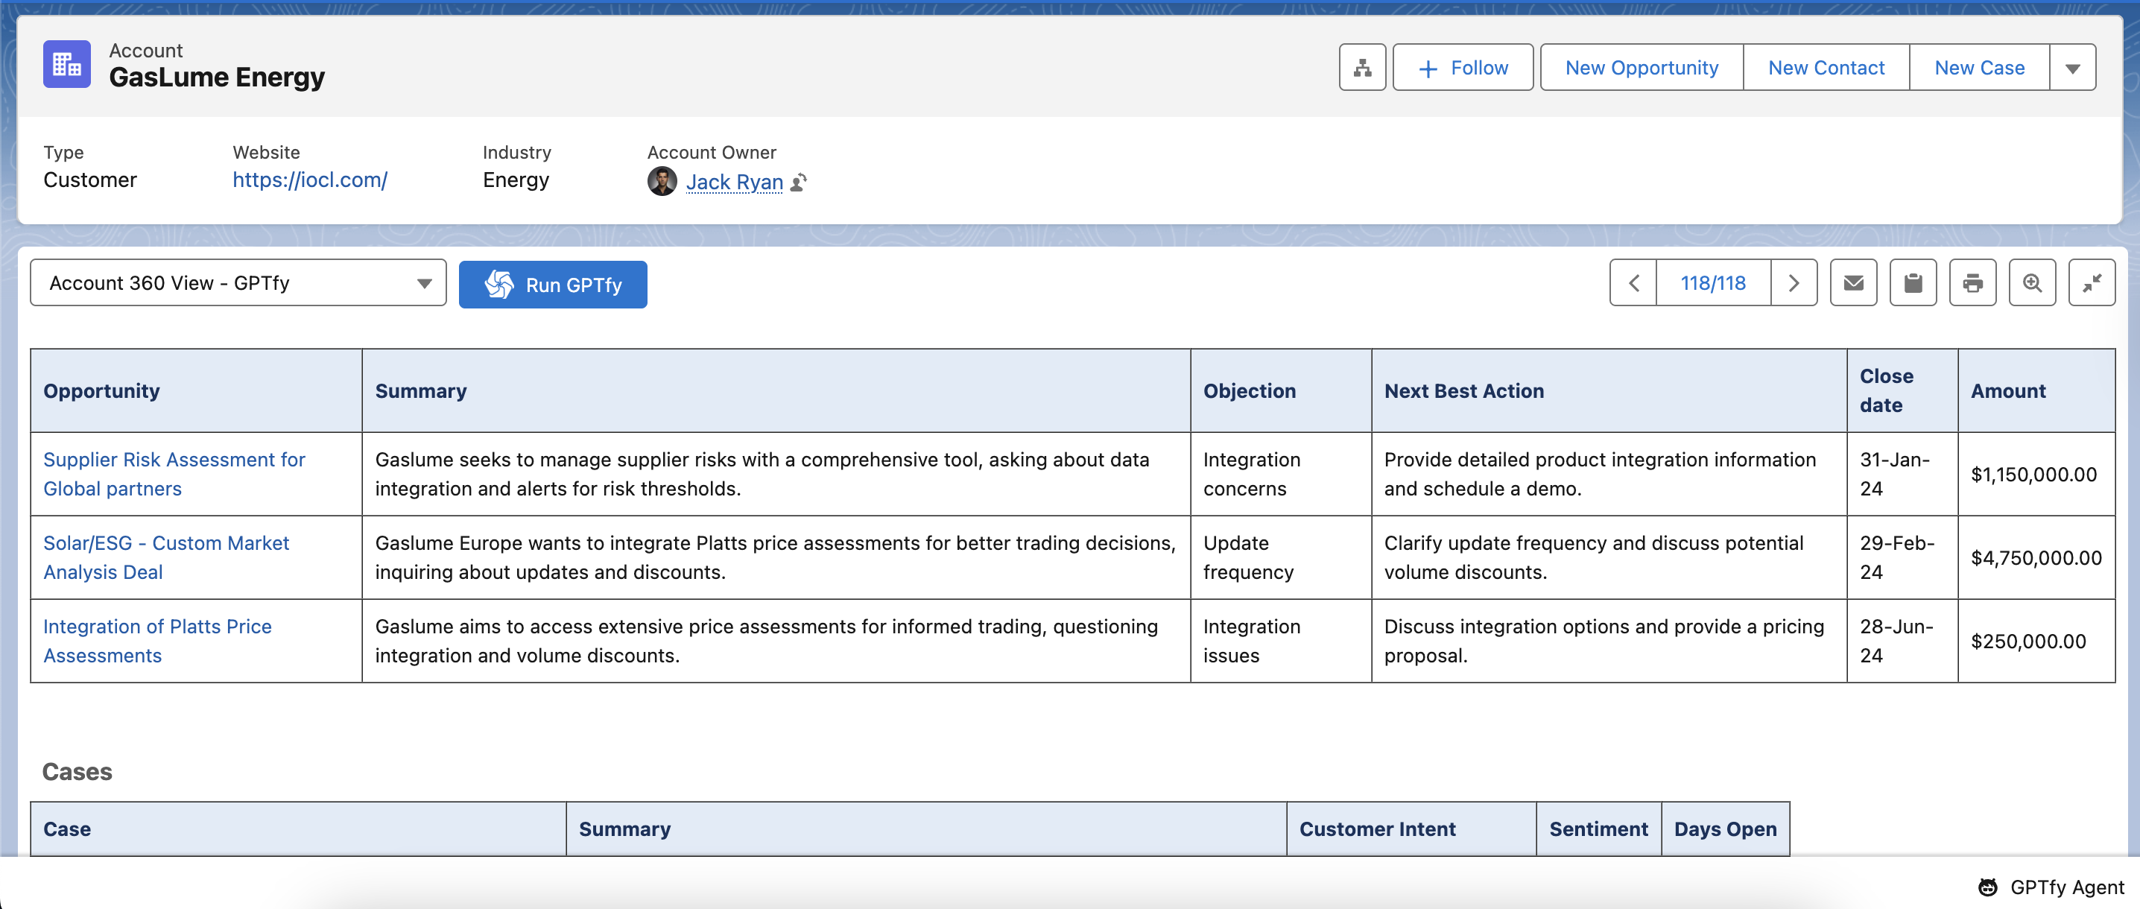Follow the GasLume Energy account

[1462, 68]
